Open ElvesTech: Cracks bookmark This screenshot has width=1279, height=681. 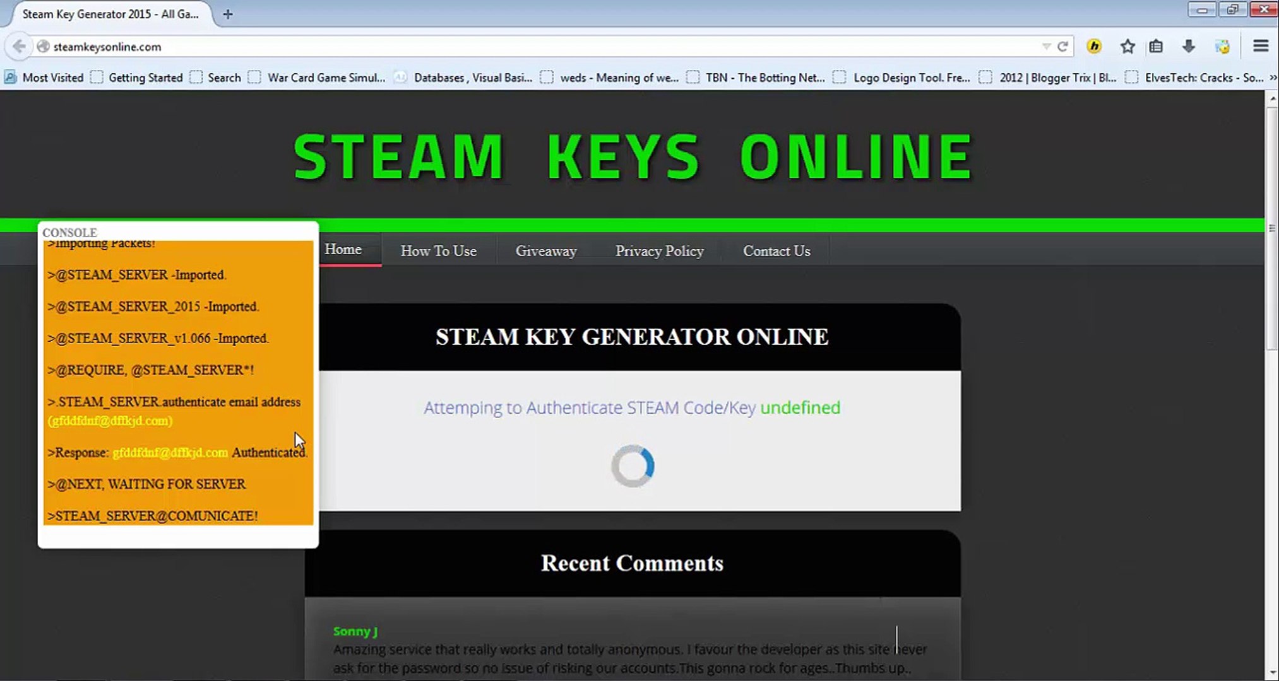click(1195, 78)
